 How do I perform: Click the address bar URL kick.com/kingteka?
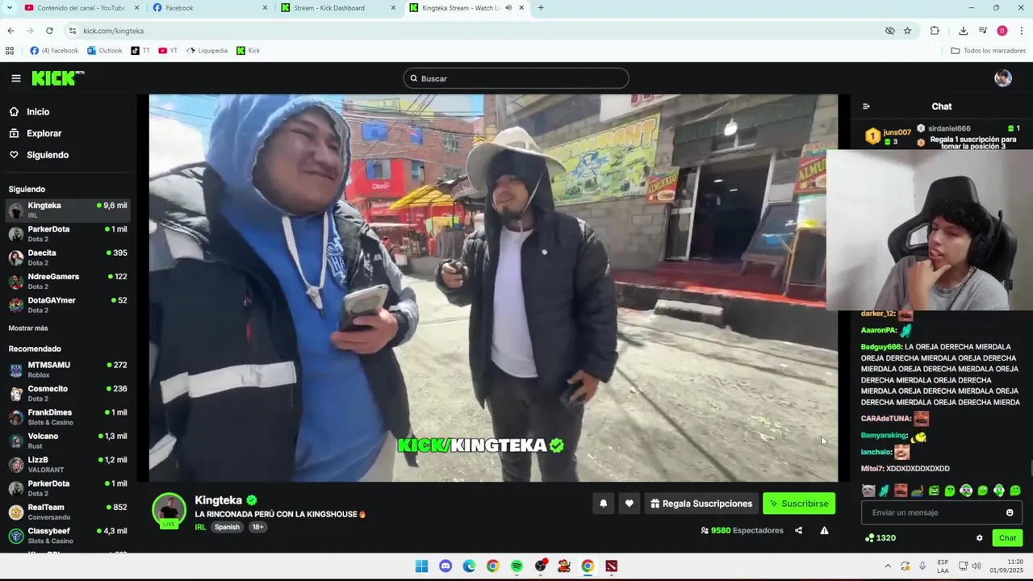(x=114, y=31)
